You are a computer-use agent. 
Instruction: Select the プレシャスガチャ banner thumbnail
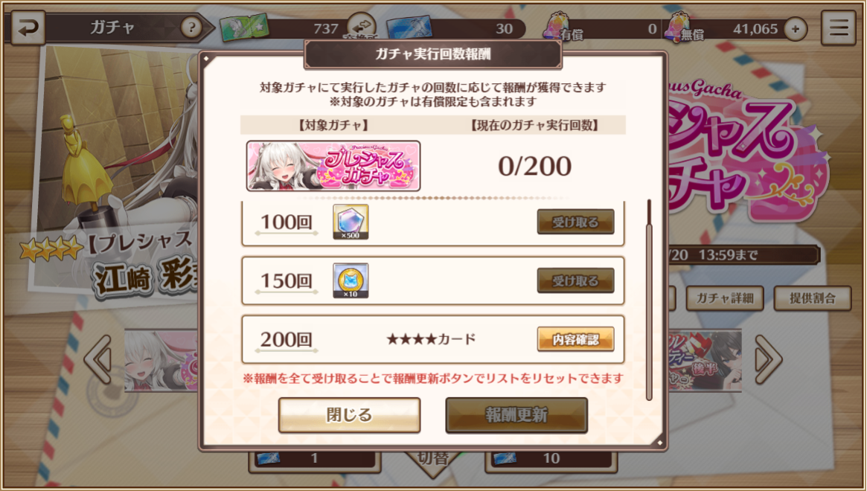pos(333,166)
